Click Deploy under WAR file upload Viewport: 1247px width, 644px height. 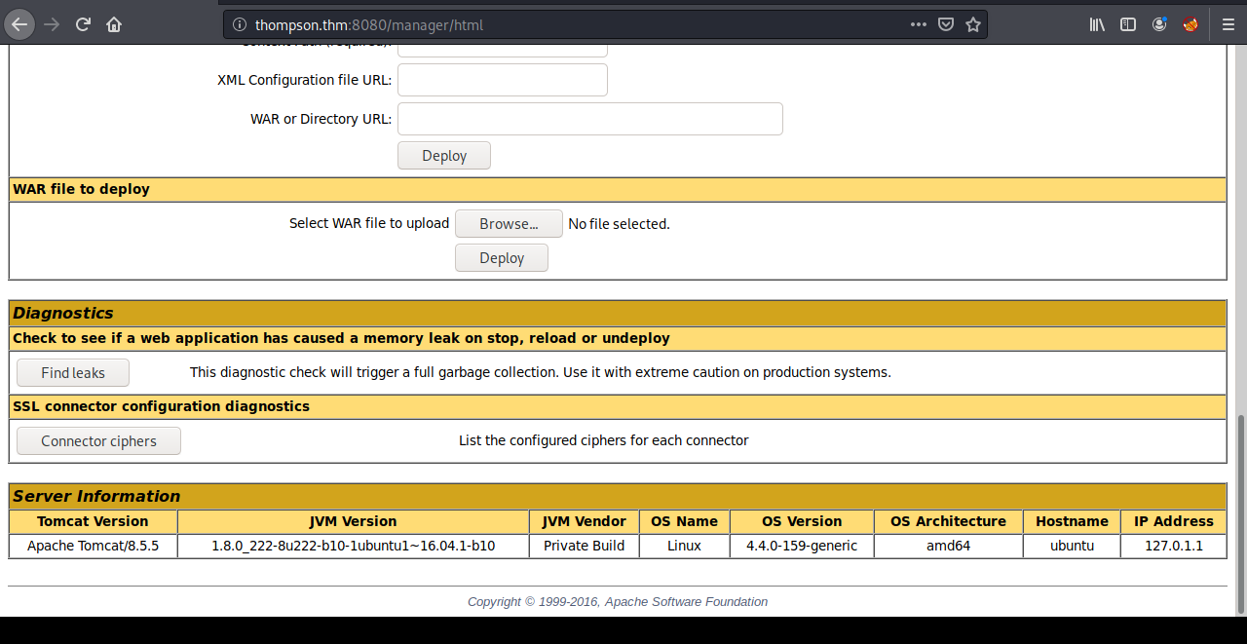(x=502, y=258)
